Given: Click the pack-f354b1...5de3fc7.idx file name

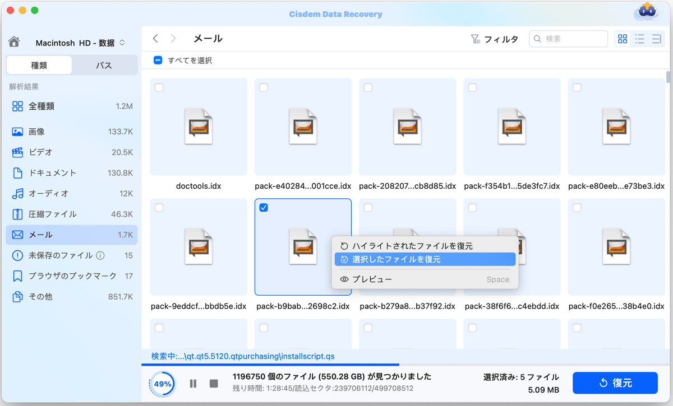Looking at the screenshot, I should pyautogui.click(x=512, y=186).
